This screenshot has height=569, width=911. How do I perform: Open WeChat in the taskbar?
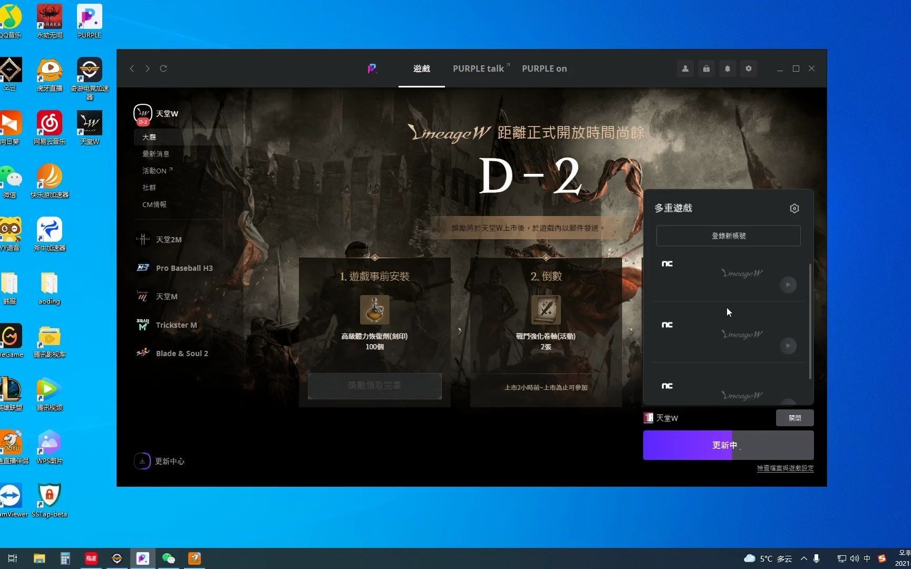(x=169, y=558)
